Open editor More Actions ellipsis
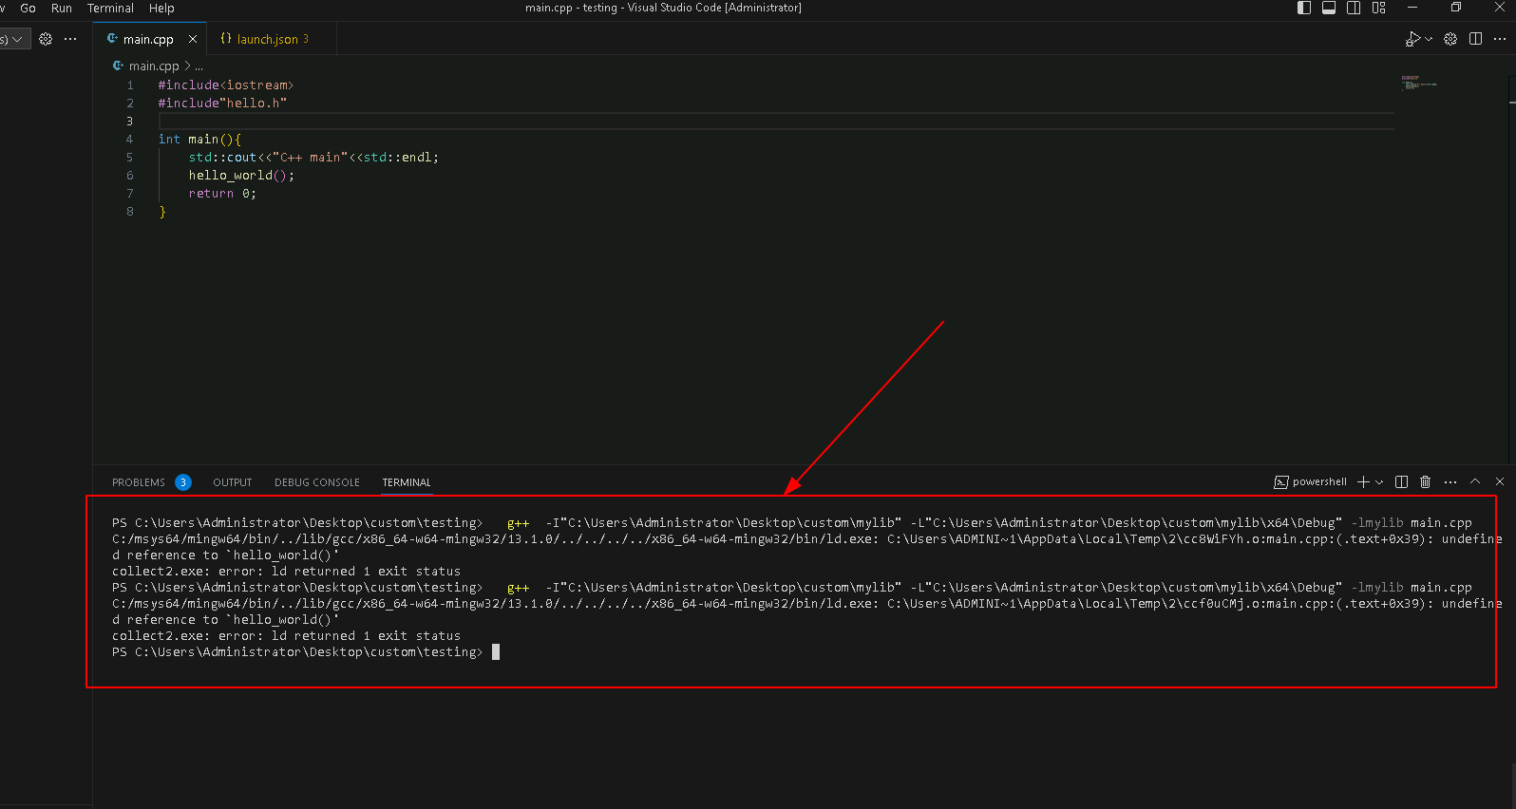Image resolution: width=1516 pixels, height=809 pixels. [1500, 39]
